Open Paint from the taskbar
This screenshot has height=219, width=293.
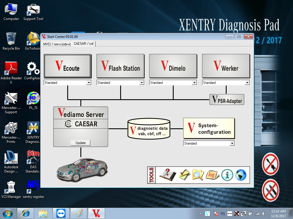coord(79,213)
